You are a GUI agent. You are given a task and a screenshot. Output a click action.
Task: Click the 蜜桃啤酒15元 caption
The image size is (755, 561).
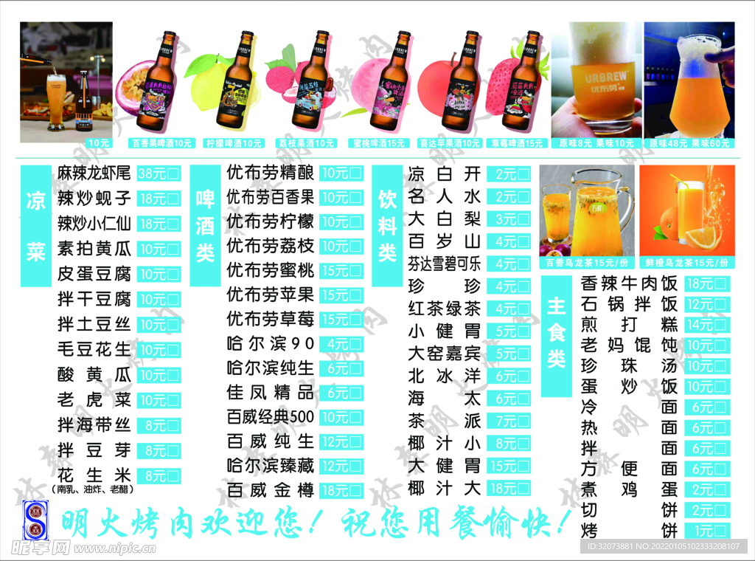(x=379, y=143)
